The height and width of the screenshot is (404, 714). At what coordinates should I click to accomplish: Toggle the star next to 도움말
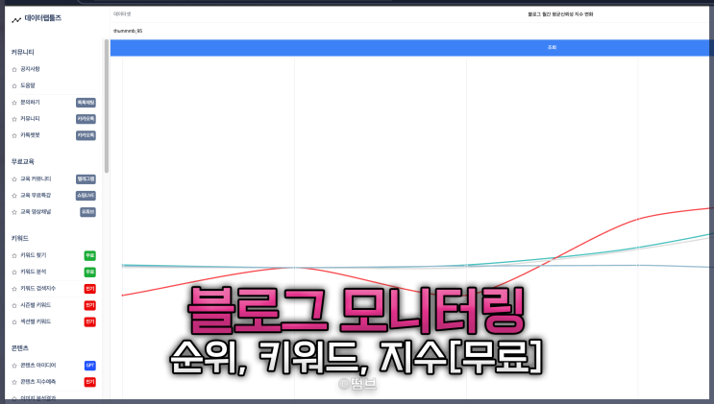(x=14, y=86)
